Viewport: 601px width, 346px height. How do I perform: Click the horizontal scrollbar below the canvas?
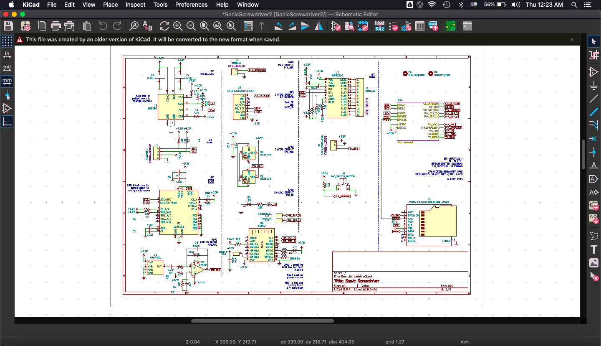[262, 321]
